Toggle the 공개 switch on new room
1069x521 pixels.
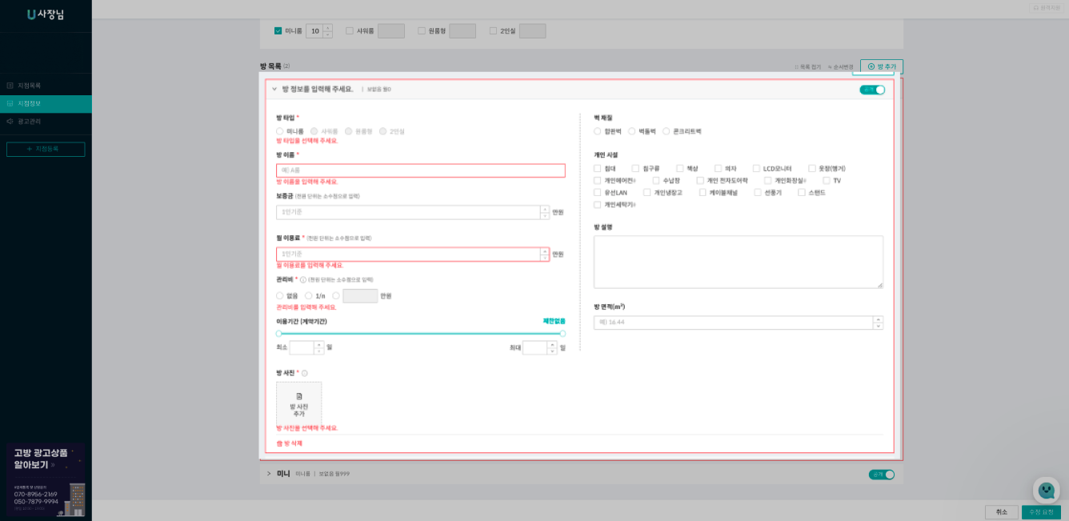pyautogui.click(x=872, y=90)
